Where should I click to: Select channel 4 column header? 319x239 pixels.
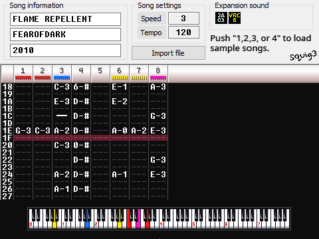click(x=81, y=74)
